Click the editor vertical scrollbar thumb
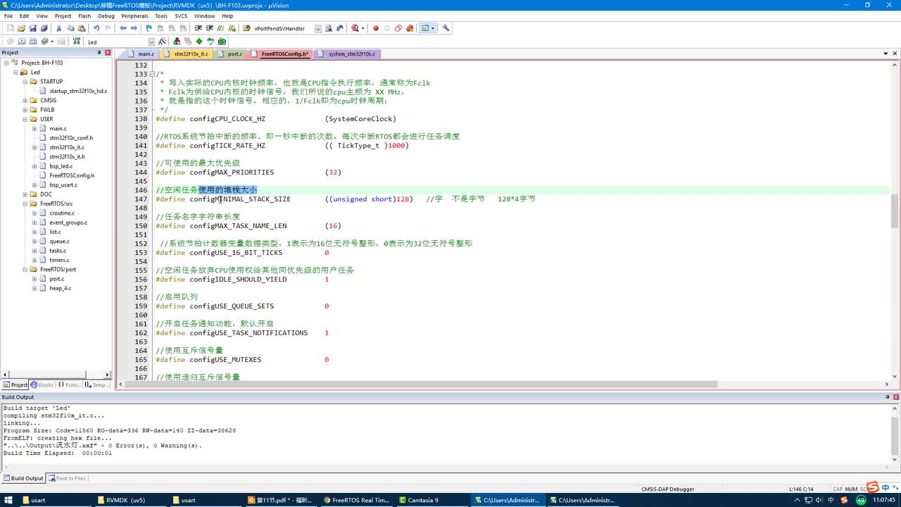 coord(895,211)
